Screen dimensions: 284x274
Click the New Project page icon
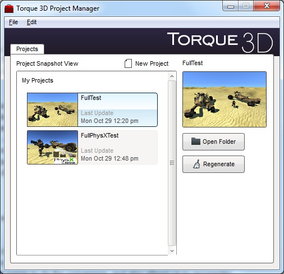pyautogui.click(x=128, y=63)
